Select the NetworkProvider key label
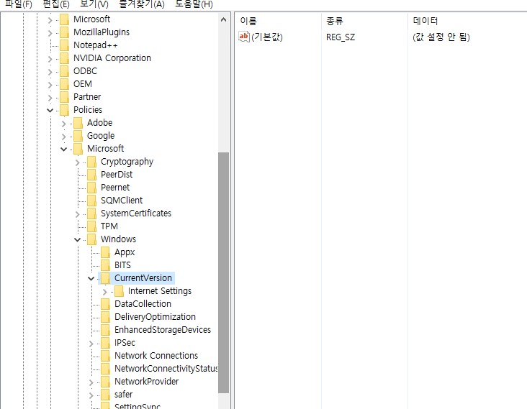Image resolution: width=527 pixels, height=409 pixels. [x=147, y=382]
